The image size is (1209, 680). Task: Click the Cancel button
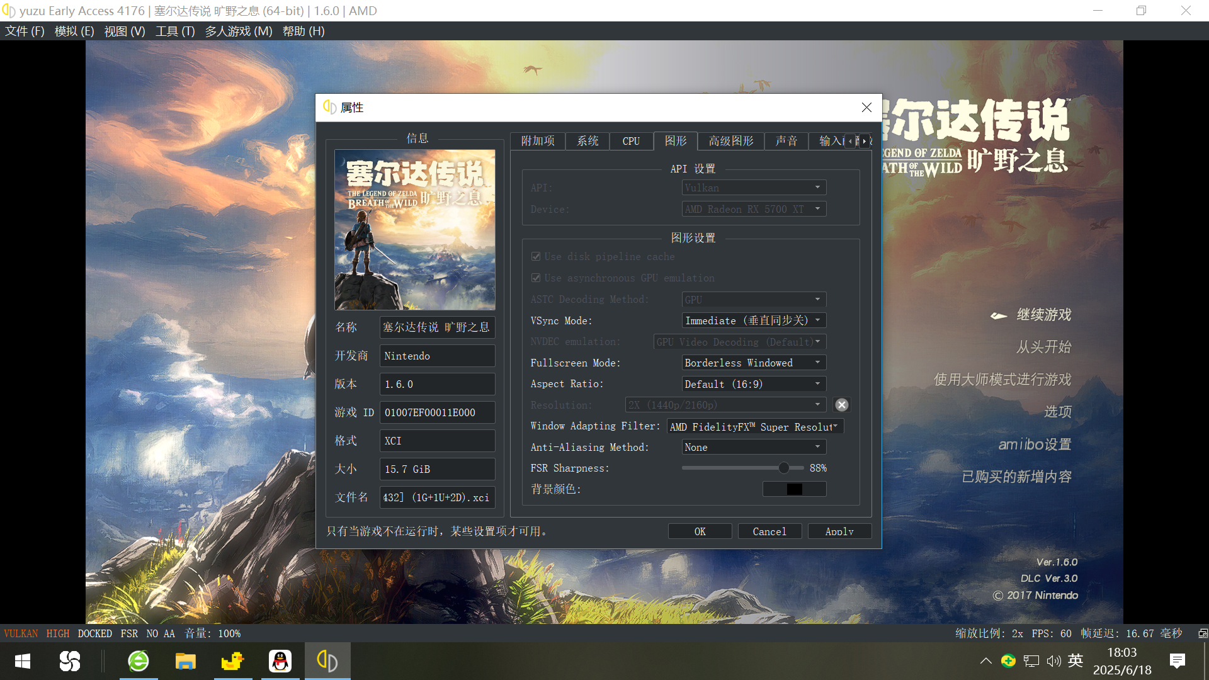(x=769, y=531)
